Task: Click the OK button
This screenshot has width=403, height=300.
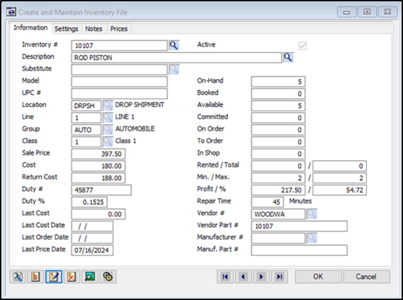Action: (318, 277)
